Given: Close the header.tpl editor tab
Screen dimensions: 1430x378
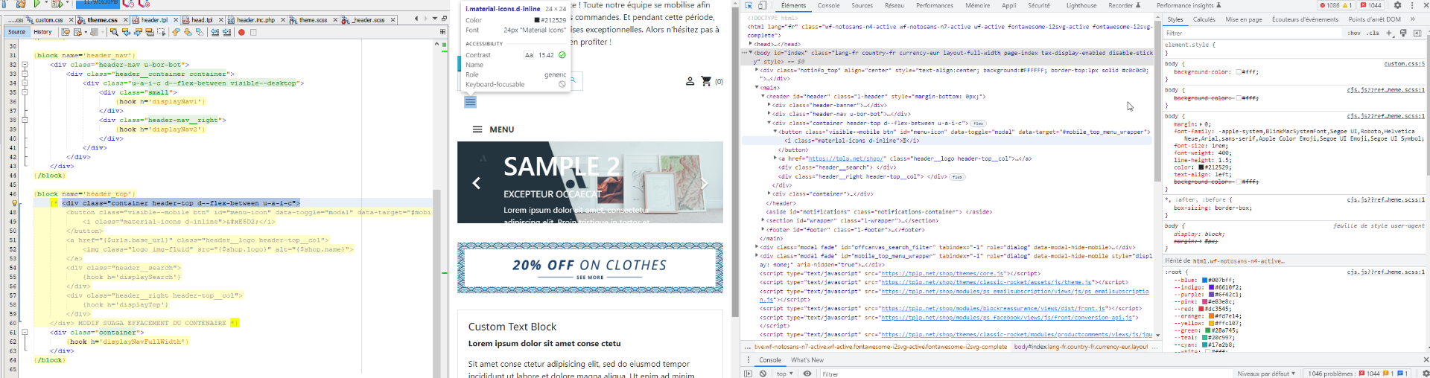Looking at the screenshot, I should pyautogui.click(x=174, y=20).
